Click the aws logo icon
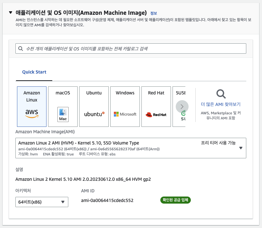Image resolution: width=262 pixels, height=228 pixels. (x=32, y=114)
